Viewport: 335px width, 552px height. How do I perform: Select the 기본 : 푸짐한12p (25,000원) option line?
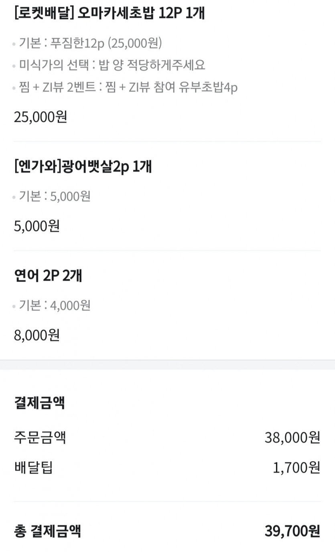pos(90,43)
